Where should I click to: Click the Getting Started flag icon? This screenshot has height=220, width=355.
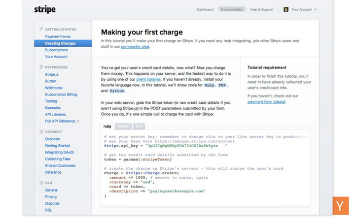click(41, 29)
